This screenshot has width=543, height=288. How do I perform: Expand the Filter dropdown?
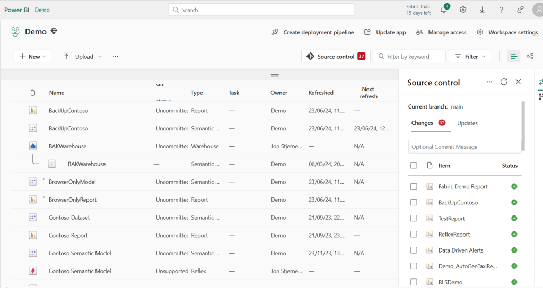coord(470,57)
